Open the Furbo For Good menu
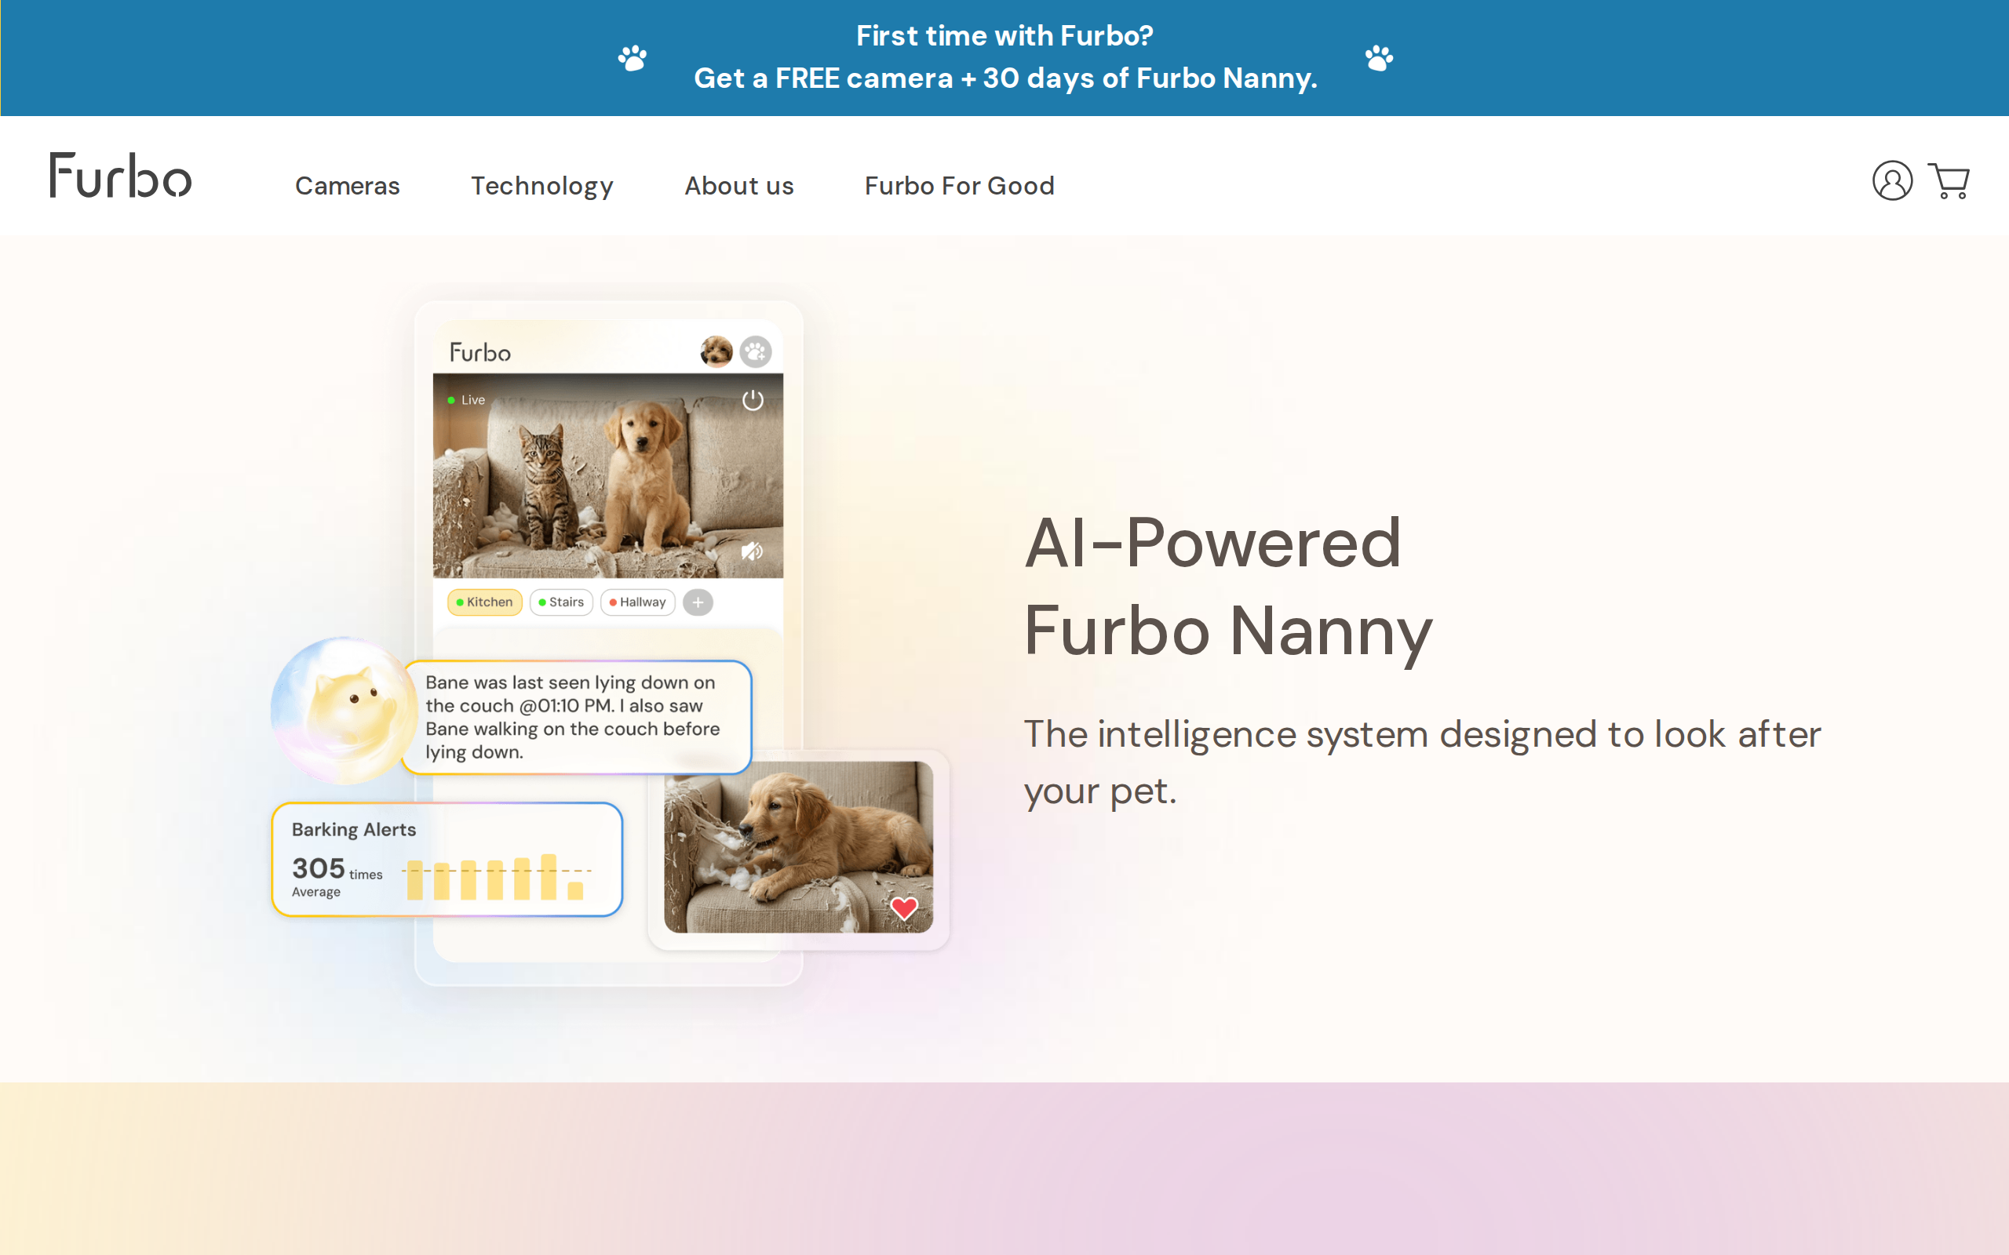Image resolution: width=2009 pixels, height=1255 pixels. click(x=960, y=186)
